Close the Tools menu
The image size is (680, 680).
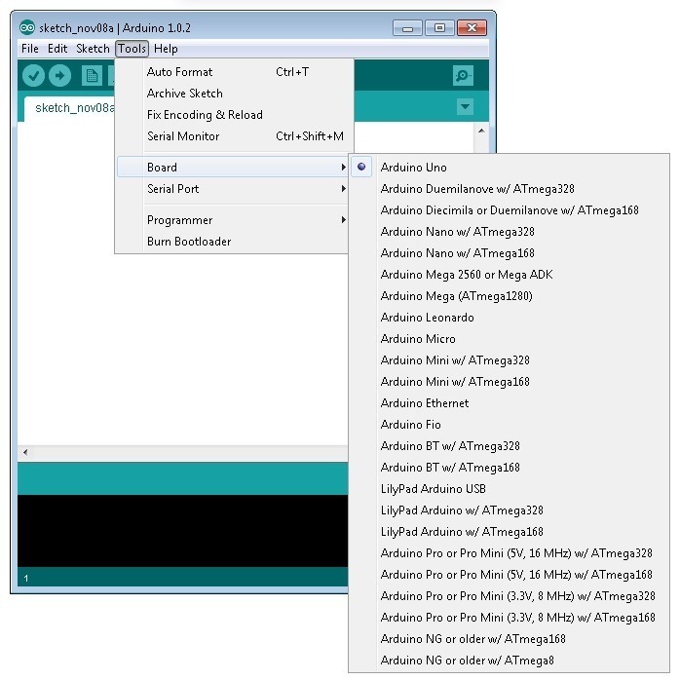[132, 49]
